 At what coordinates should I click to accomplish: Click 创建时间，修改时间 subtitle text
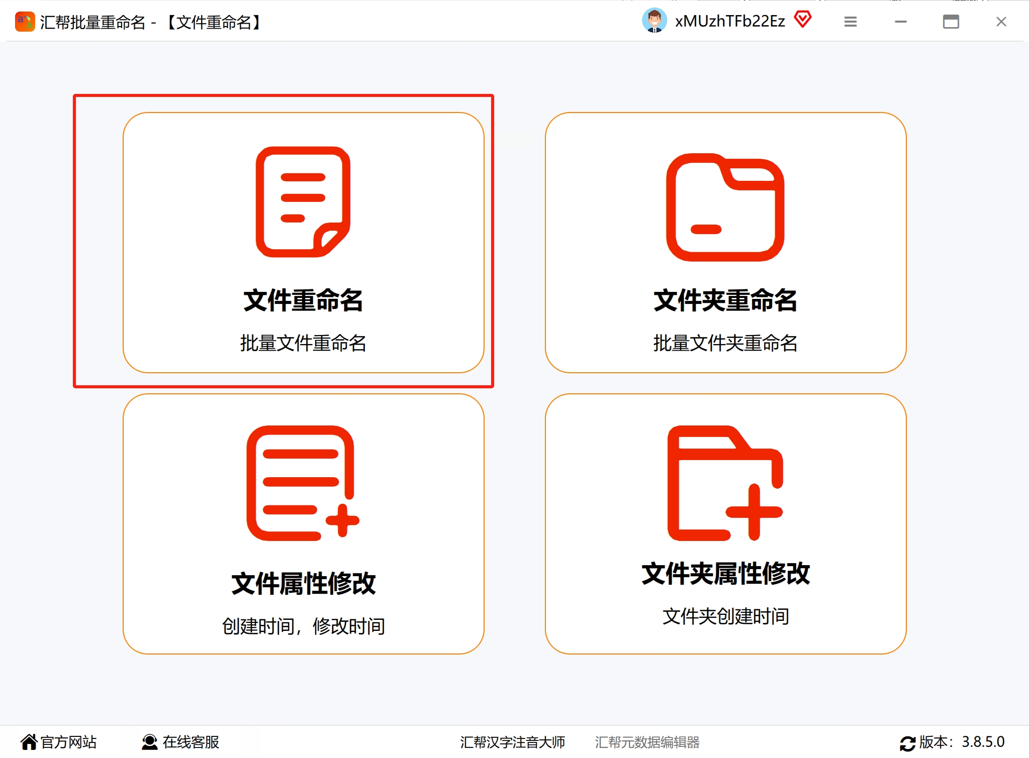pos(303,626)
